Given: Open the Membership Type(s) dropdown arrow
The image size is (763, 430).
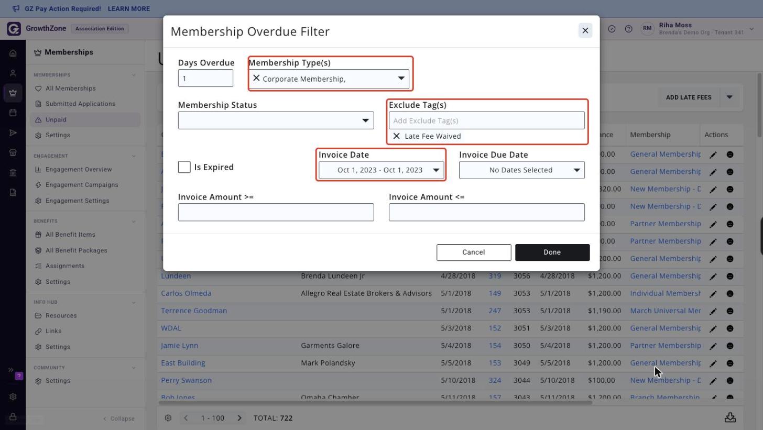Looking at the screenshot, I should pyautogui.click(x=401, y=79).
